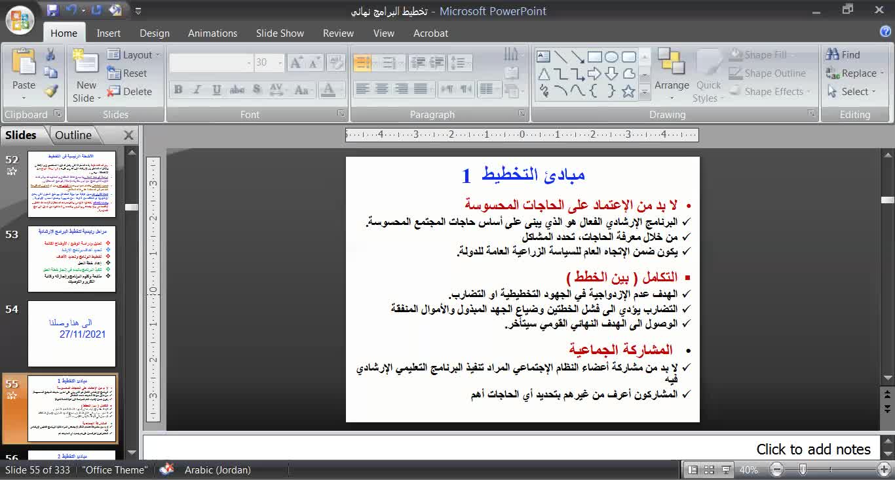Open the font size dropdown
The height and width of the screenshot is (480, 895).
pos(280,62)
